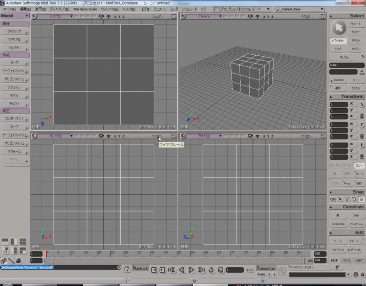Screen dimensions: 366x286
Task: Click the スケルトン button
Action: 15,87
